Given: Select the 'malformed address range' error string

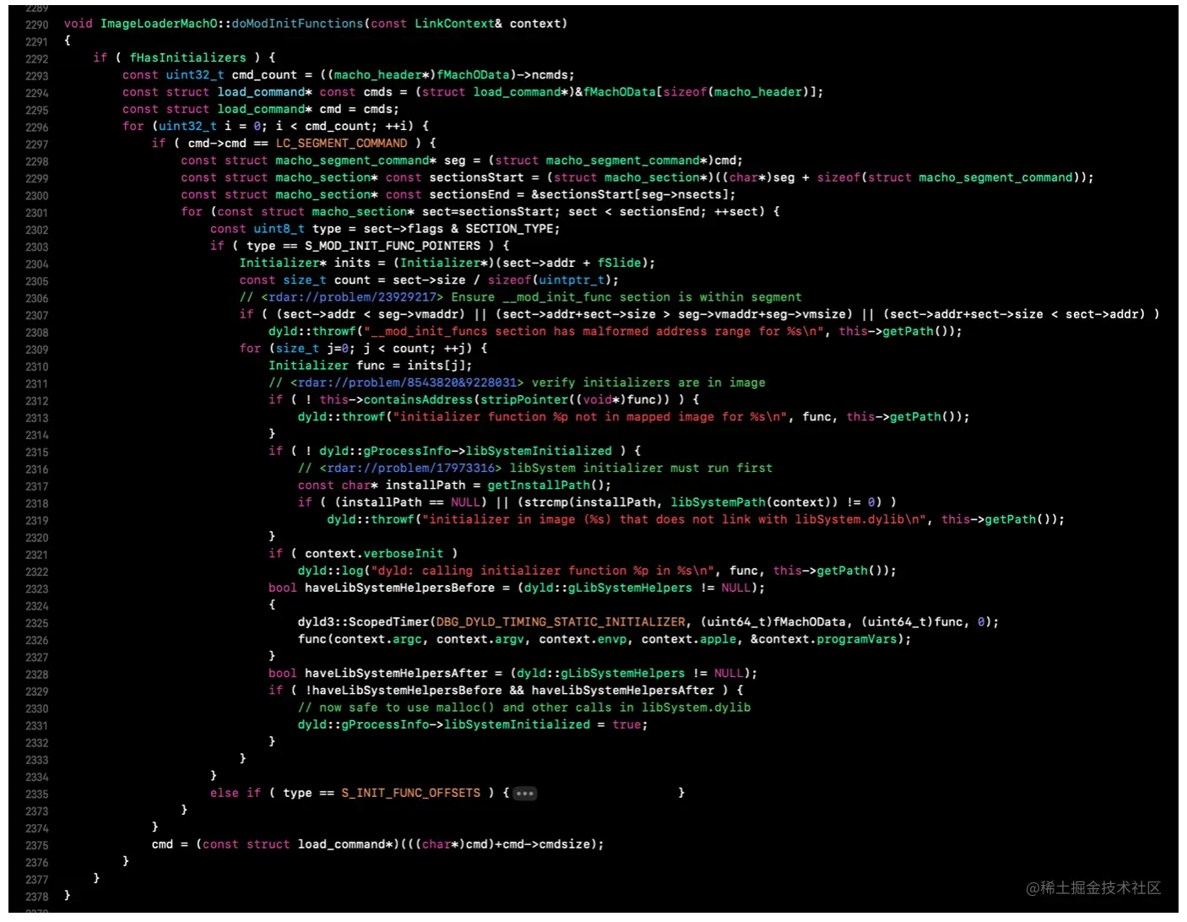Looking at the screenshot, I should [593, 332].
